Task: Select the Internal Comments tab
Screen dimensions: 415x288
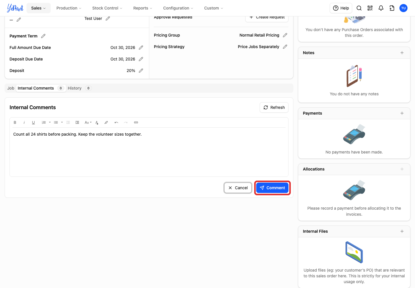Action: coord(41,88)
